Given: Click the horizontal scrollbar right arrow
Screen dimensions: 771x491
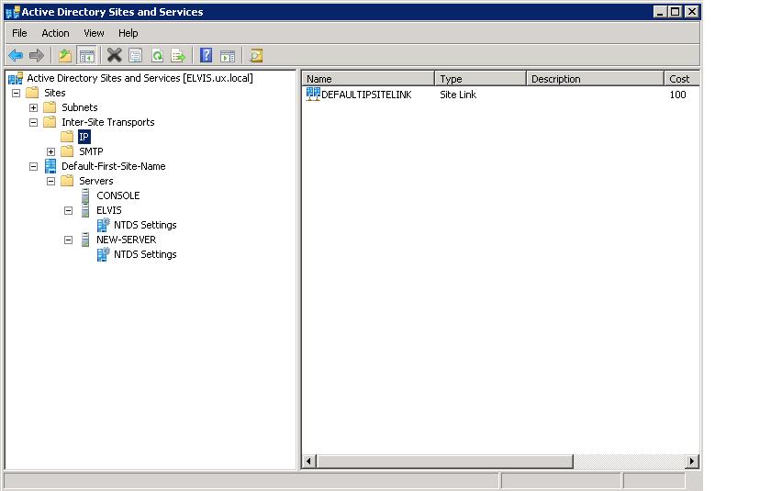Looking at the screenshot, I should (x=691, y=461).
